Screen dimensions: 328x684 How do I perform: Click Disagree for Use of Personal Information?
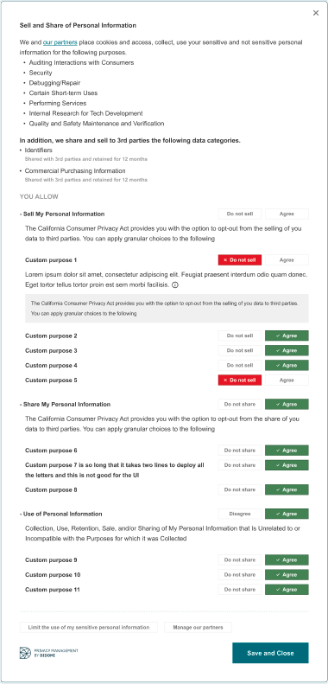[x=240, y=514]
